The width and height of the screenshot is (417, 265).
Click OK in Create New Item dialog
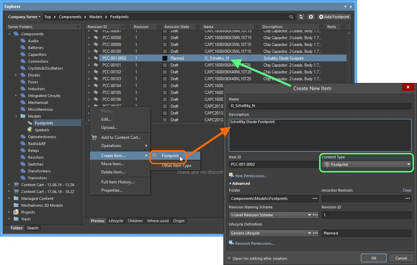(374, 258)
